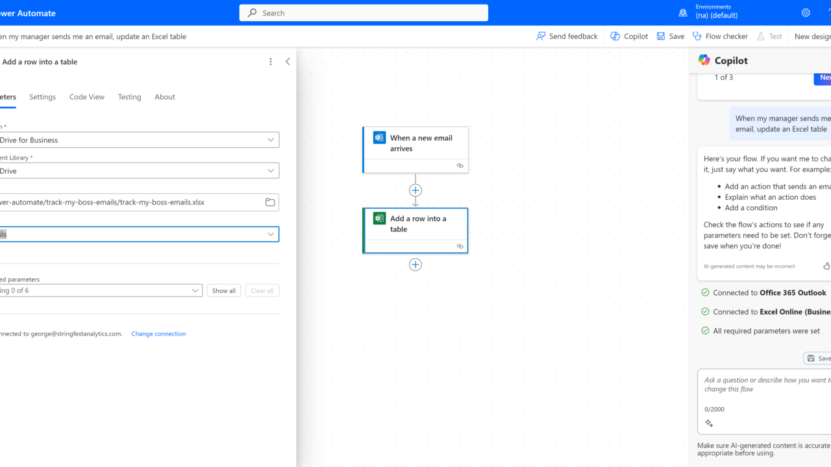The width and height of the screenshot is (831, 467).
Task: Switch to the Settings tab
Action: coord(42,97)
